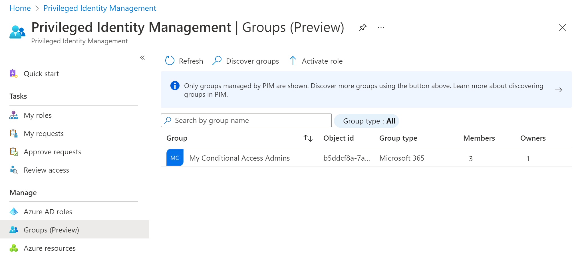Image resolution: width=574 pixels, height=261 pixels.
Task: Open My requests page
Action: pos(43,133)
